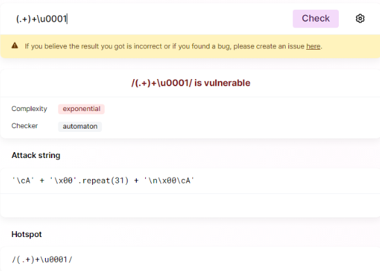Click the Hotspot regex code line

click(x=42, y=260)
